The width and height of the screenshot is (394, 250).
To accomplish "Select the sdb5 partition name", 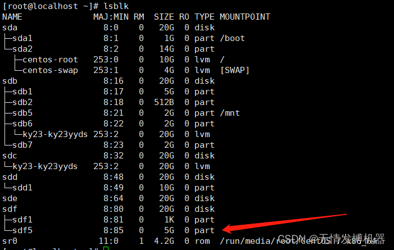I will click(22, 113).
